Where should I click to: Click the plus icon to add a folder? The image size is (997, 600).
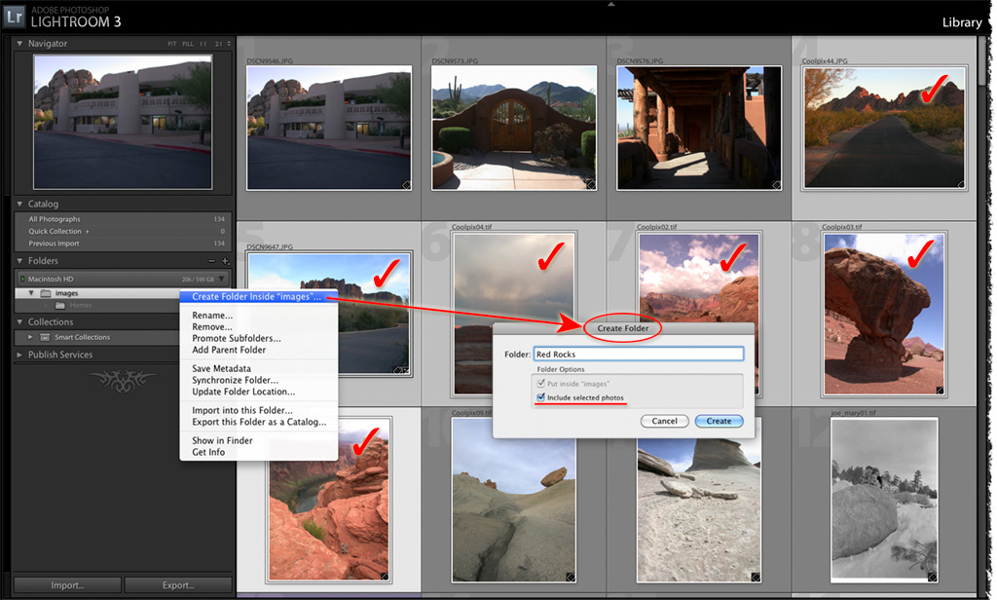pyautogui.click(x=224, y=261)
